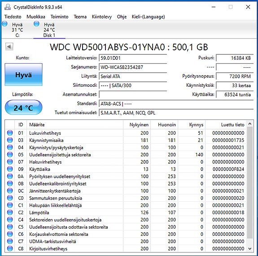Click the status orb for drive C:
258x256 pixels.
click(5, 24)
